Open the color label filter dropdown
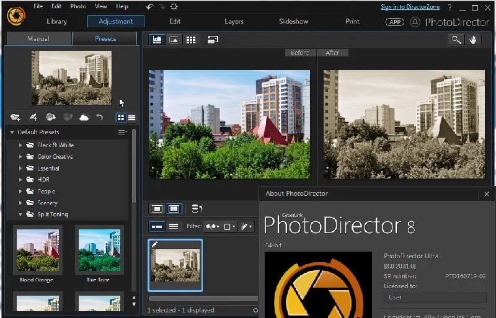 [x=229, y=226]
